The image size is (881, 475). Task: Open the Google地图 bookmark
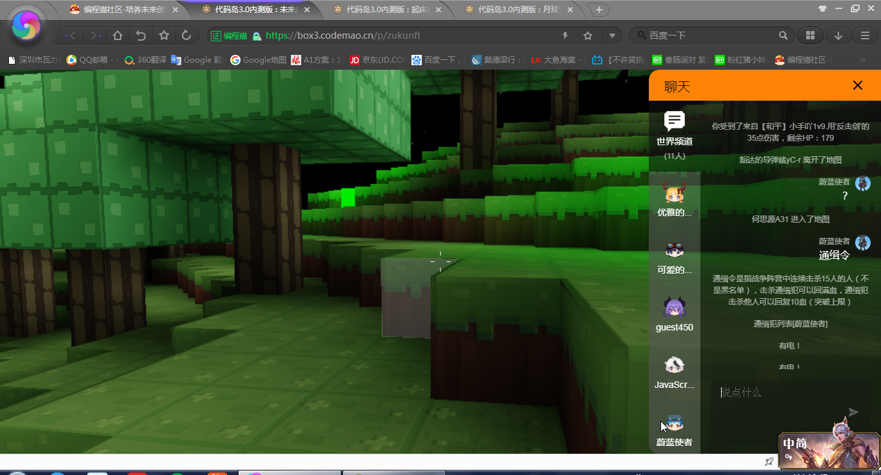coord(258,60)
